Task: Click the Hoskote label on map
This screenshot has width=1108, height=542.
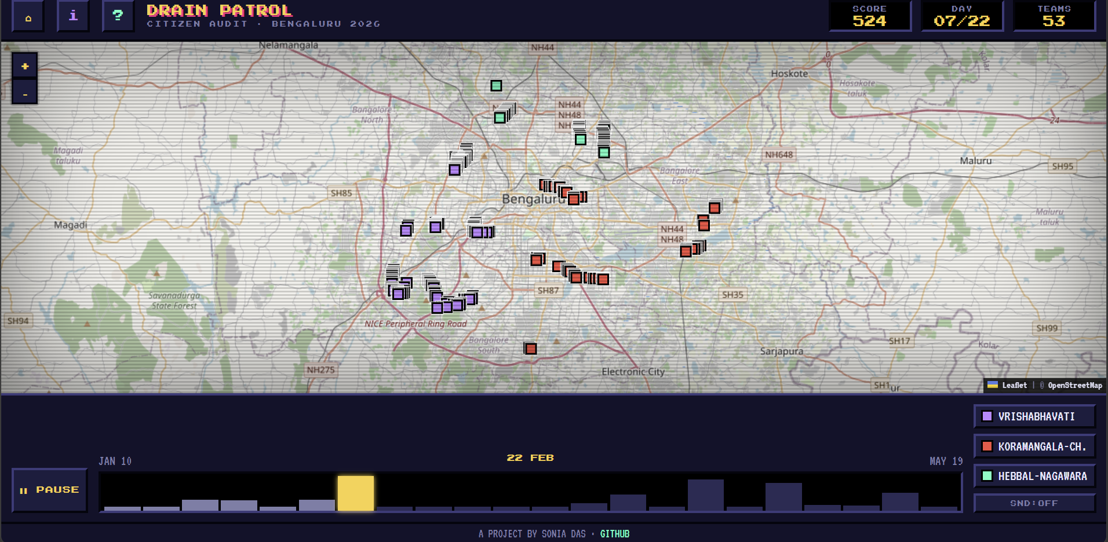Action: 789,74
